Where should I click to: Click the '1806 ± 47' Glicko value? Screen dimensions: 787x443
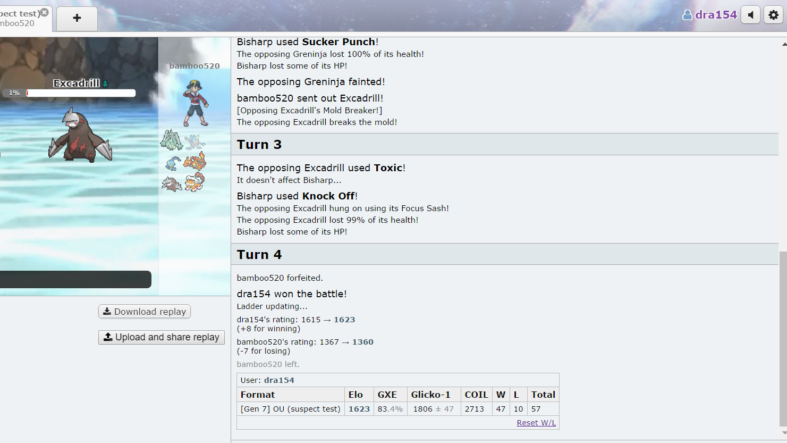(x=434, y=409)
